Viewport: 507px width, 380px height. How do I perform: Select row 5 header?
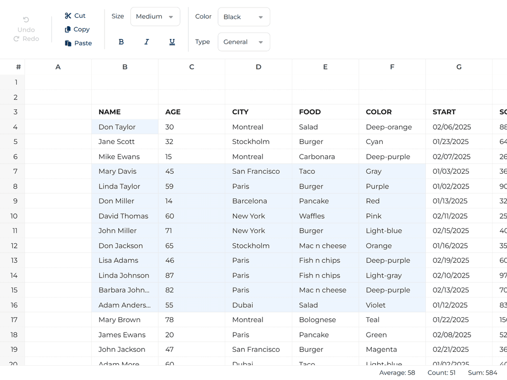tap(15, 142)
